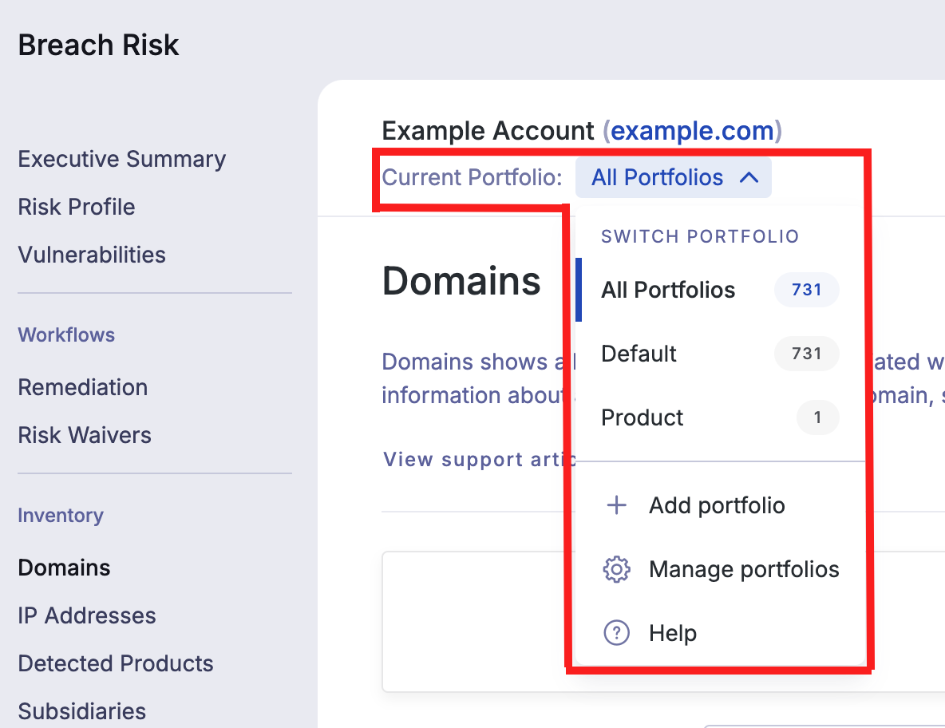Click the 731 count badge on All Portfolios
Image resolution: width=945 pixels, height=728 pixels.
click(806, 290)
